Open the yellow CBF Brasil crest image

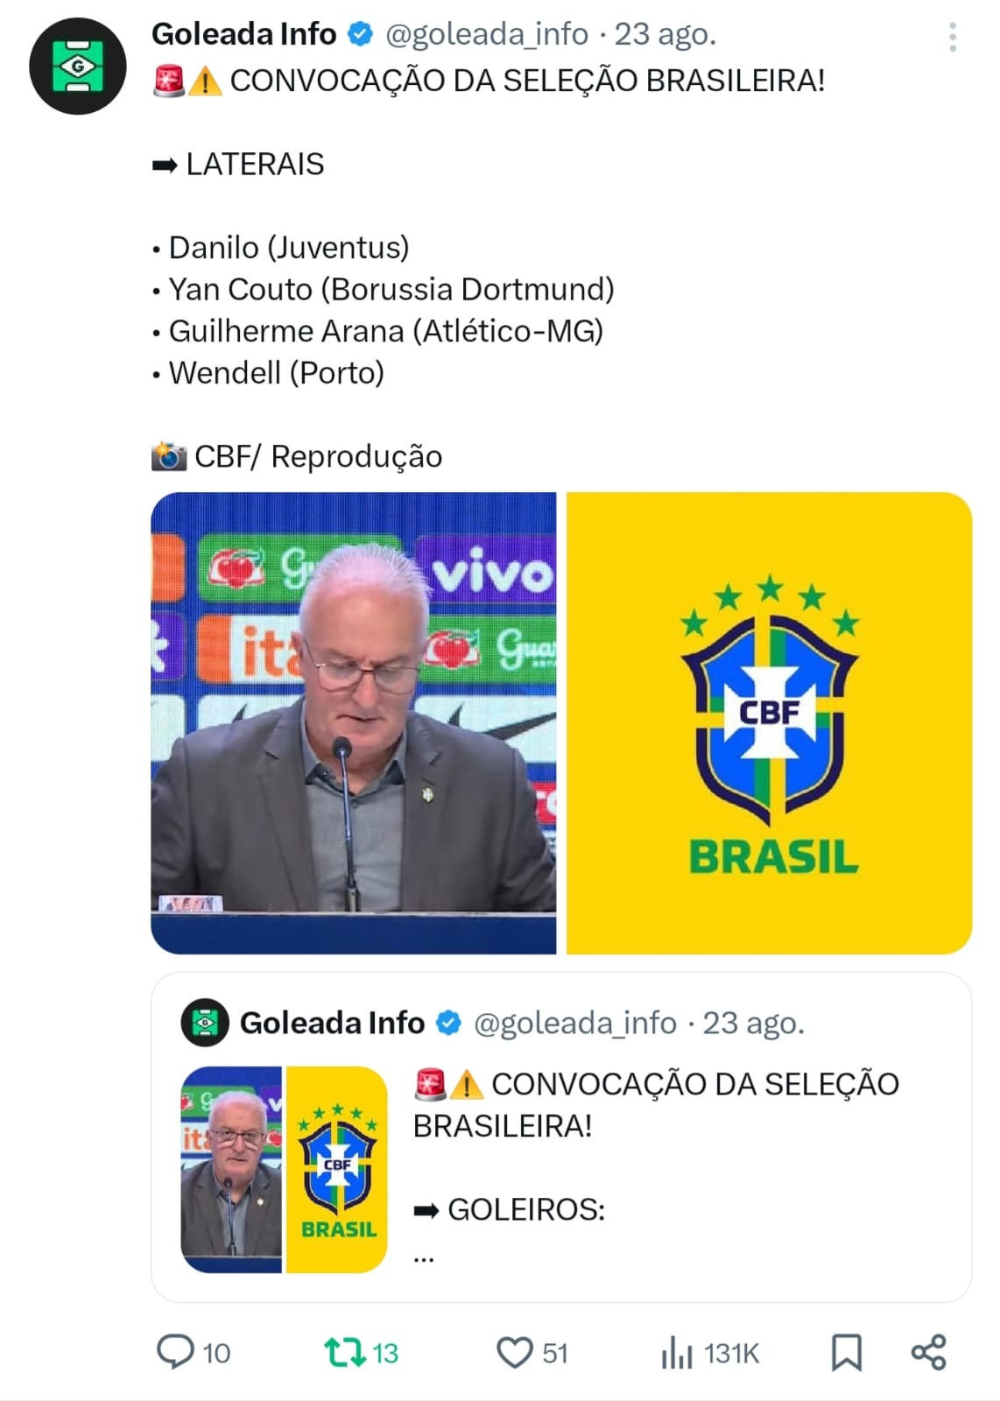[x=769, y=722]
